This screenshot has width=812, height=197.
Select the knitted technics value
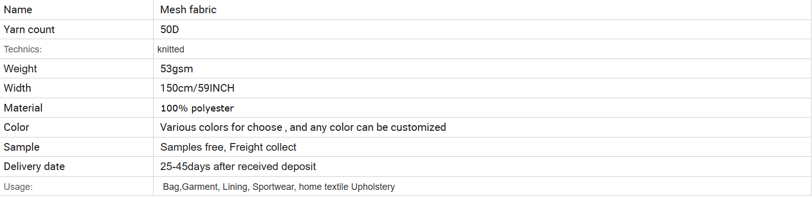coord(171,49)
